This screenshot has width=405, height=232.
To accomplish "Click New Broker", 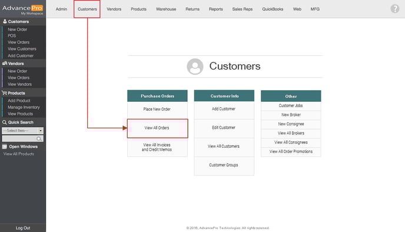I will [x=291, y=115].
